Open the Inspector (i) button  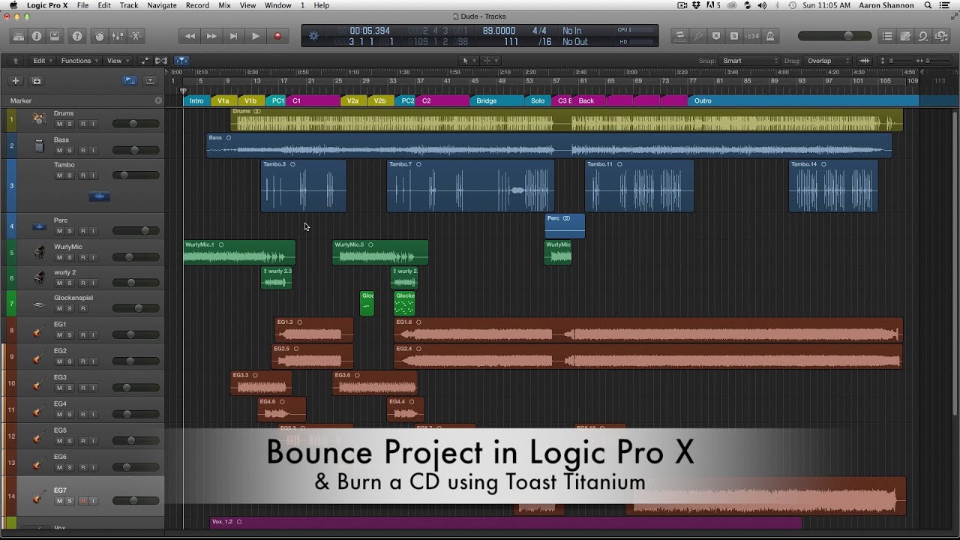coord(37,36)
